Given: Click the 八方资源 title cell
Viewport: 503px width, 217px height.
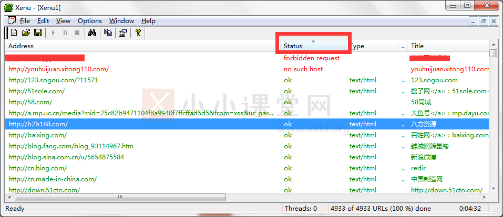Looking at the screenshot, I should click(424, 124).
